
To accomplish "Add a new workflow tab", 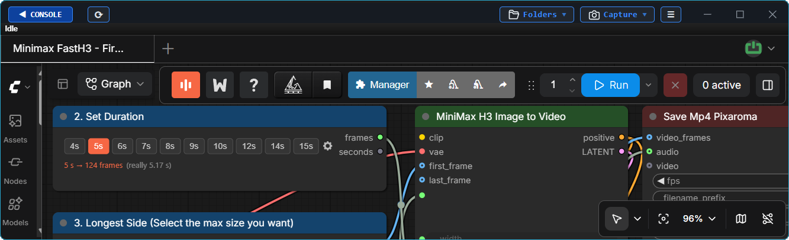I will pos(168,49).
